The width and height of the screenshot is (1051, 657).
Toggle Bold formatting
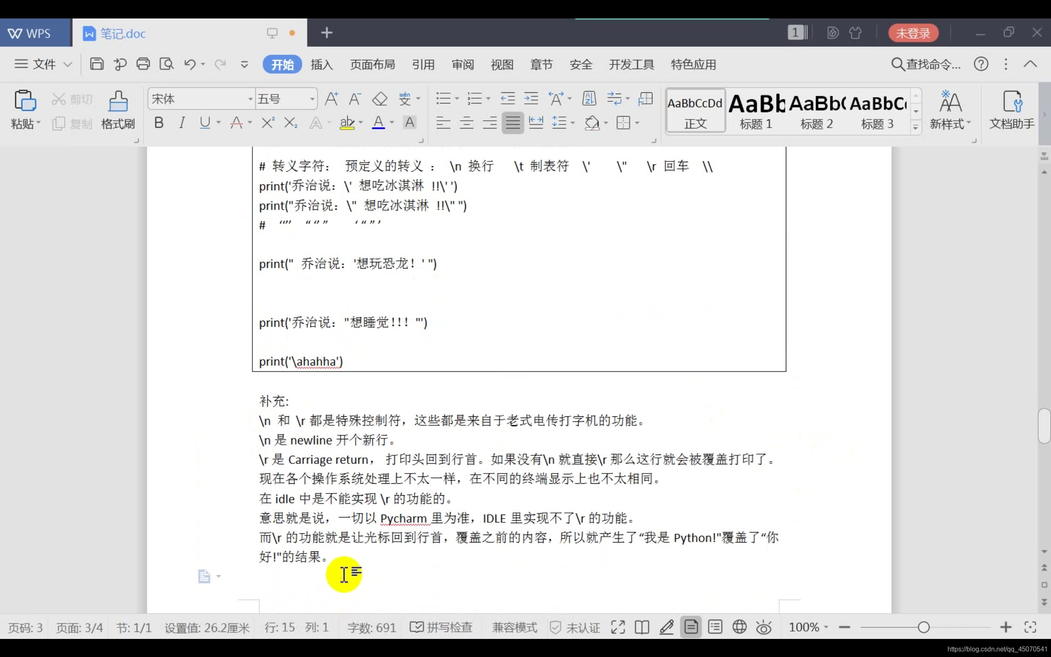tap(159, 123)
